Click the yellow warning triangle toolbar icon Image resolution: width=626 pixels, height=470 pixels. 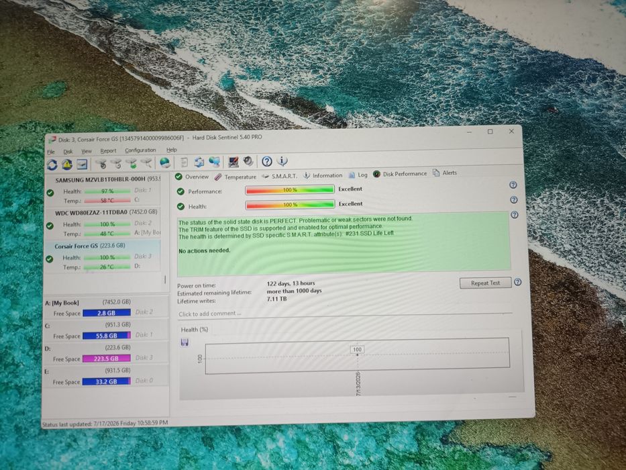[x=66, y=164]
